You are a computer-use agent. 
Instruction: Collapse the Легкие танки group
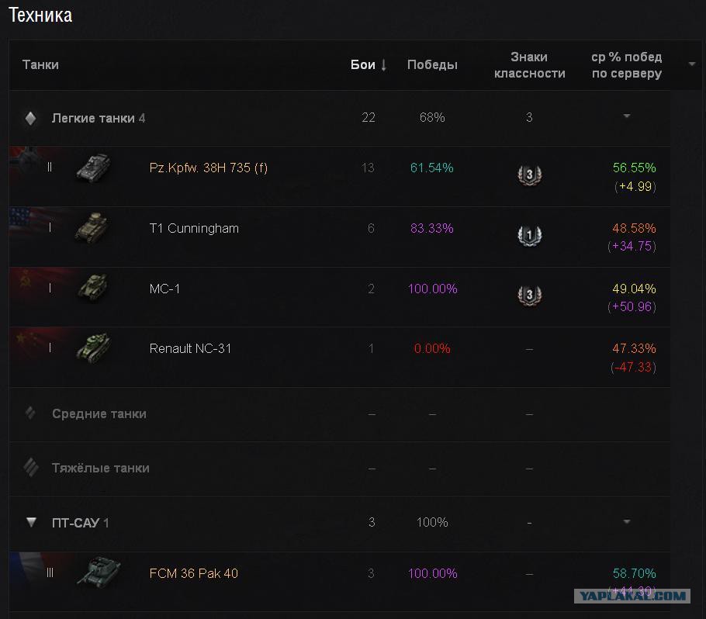[x=31, y=118]
